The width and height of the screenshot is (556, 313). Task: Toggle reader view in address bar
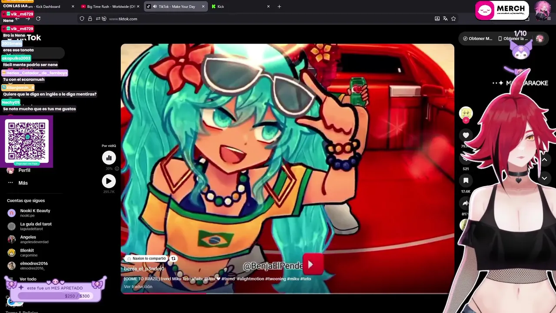coord(437,19)
